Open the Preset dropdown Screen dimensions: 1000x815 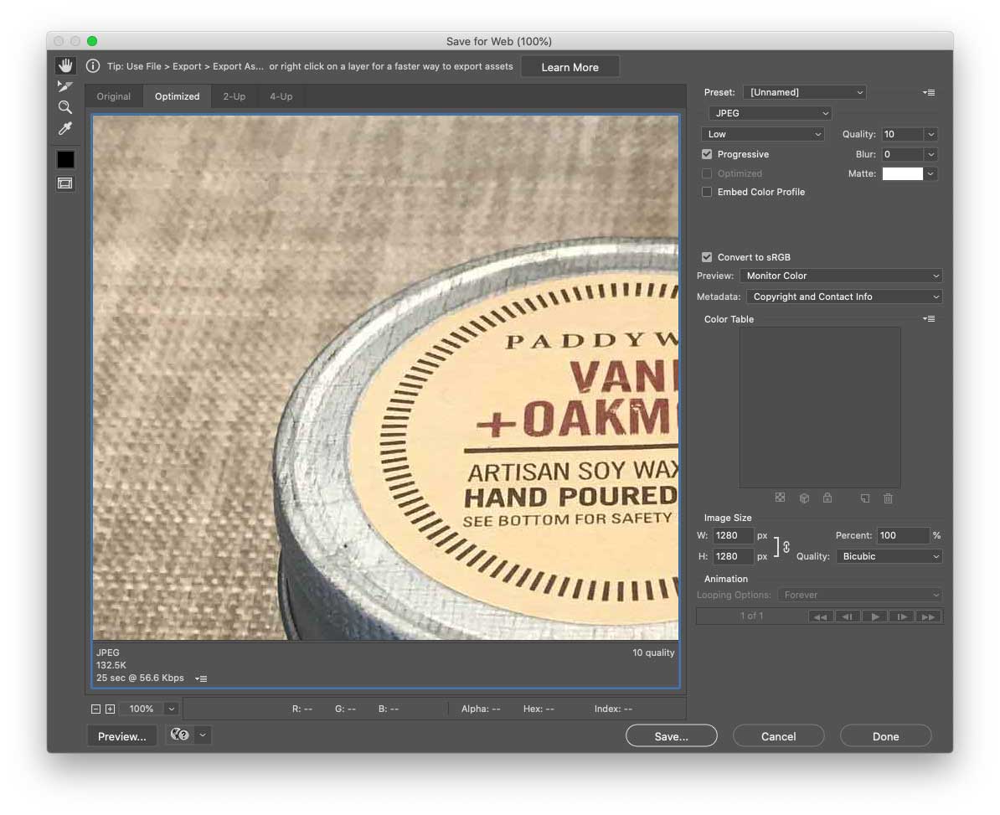(x=804, y=92)
